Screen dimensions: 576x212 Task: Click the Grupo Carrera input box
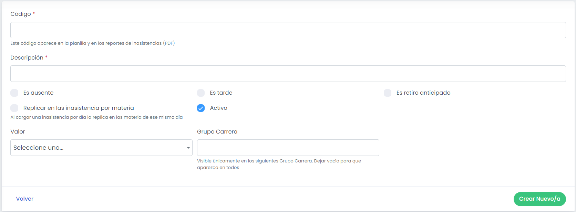pos(288,148)
